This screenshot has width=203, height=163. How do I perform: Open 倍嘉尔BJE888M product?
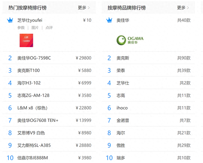(x=33, y=158)
